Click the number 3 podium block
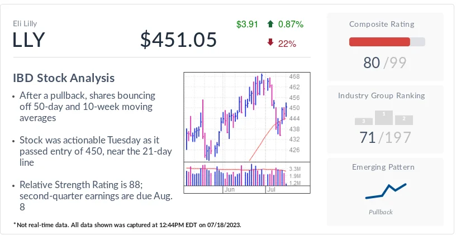Image resolution: width=456 pixels, height=240 pixels. point(364,121)
